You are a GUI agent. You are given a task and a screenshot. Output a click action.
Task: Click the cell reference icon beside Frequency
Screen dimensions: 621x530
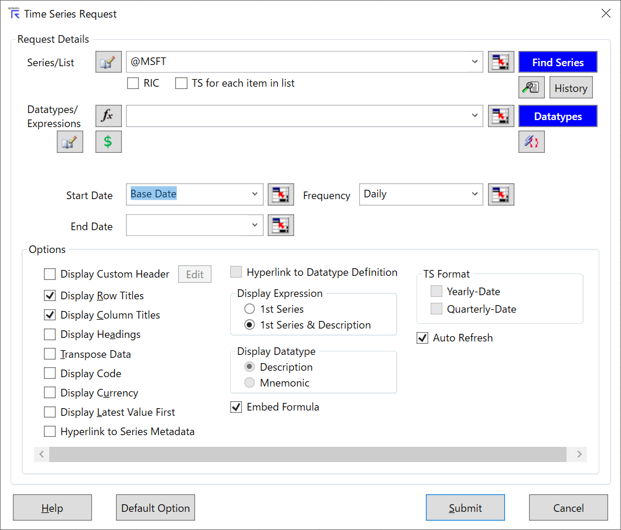[x=501, y=194]
